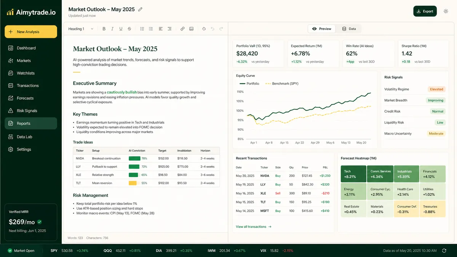Select the LLY row in Trade Ideas table
Image resolution: width=457 pixels, height=257 pixels.
click(x=146, y=167)
